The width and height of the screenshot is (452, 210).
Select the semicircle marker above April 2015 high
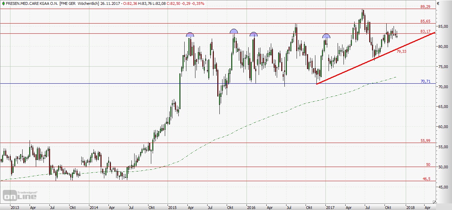coord(190,34)
